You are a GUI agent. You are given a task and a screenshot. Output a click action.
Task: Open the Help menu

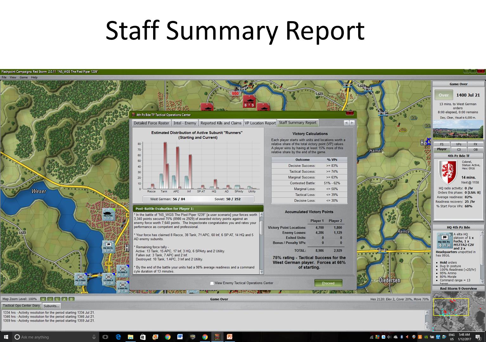[x=34, y=77]
